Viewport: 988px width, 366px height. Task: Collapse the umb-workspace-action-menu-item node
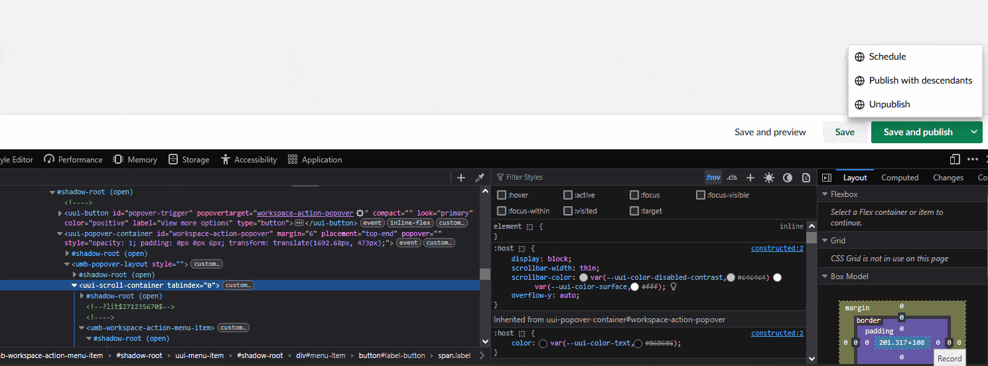81,328
